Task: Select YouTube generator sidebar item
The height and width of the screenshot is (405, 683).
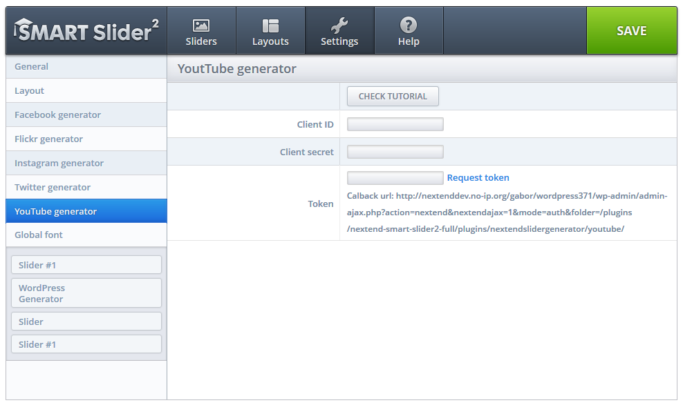Action: 86,211
